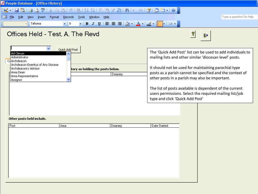The image size is (258, 194).
Task: Open the Line/Border Color dropdown arrow
Action: coord(153,24)
